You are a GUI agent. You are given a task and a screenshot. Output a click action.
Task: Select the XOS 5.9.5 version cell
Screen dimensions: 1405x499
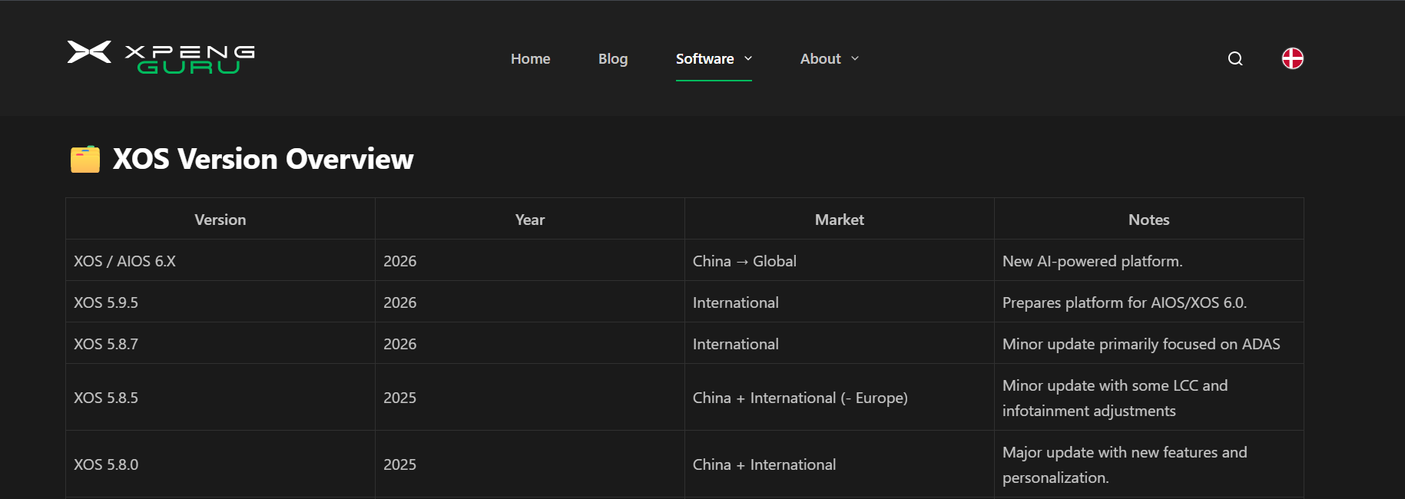point(106,302)
